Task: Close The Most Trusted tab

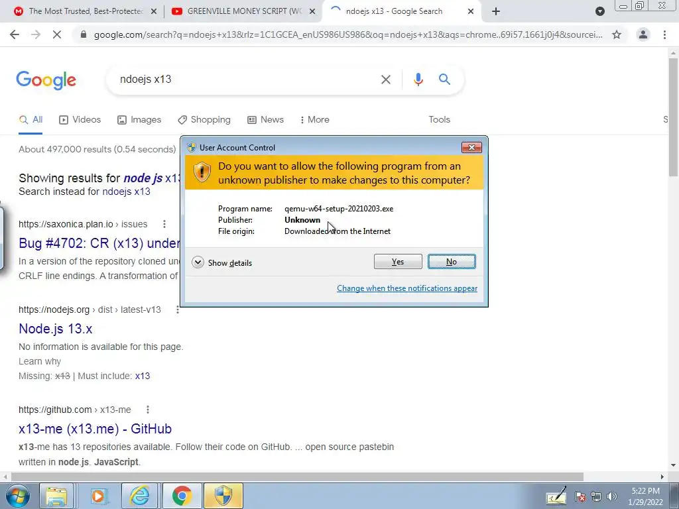Action: point(154,12)
